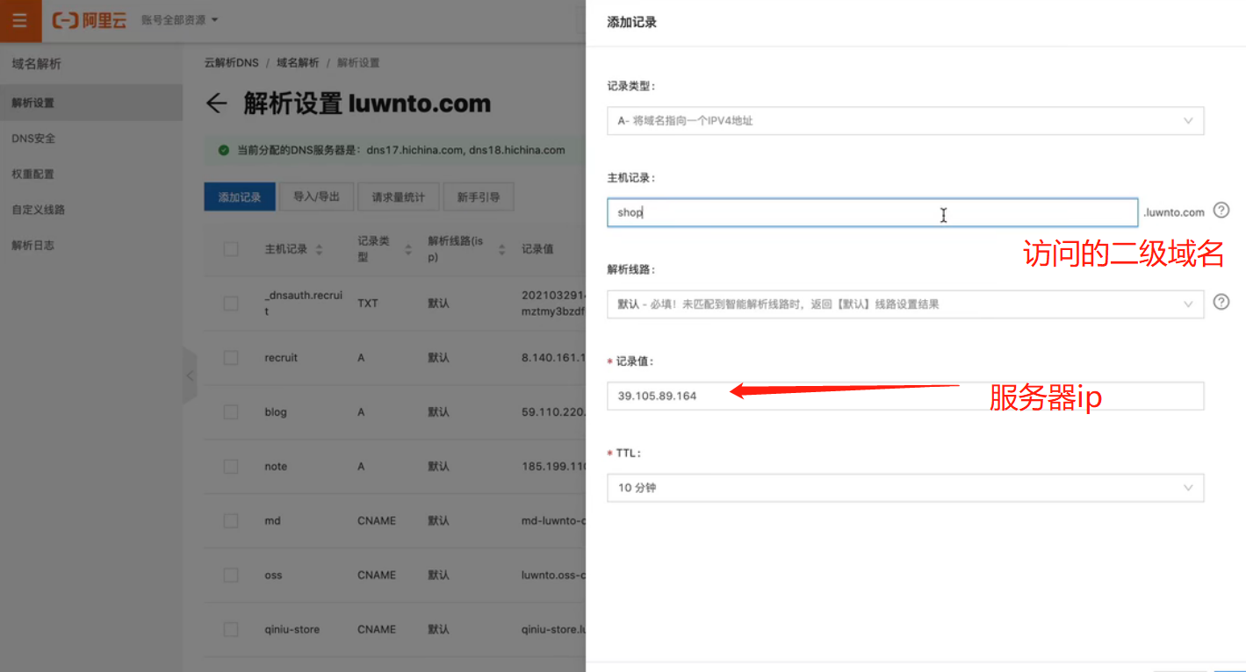Click the recruit host record text
1246x672 pixels.
click(x=281, y=358)
